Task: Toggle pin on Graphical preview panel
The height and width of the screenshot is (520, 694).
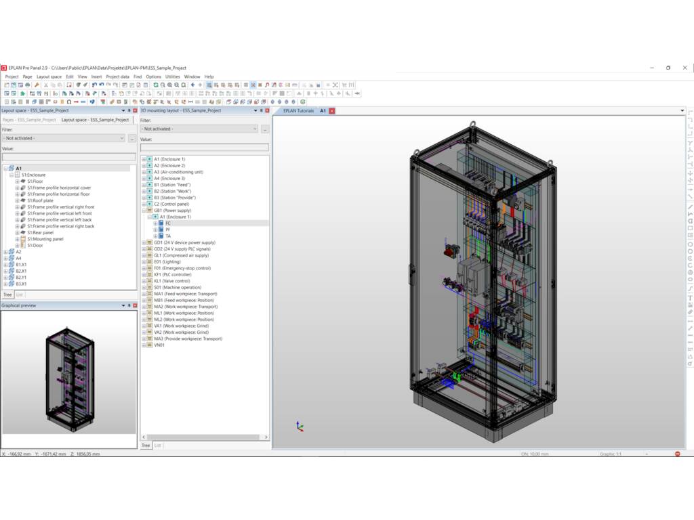Action: (129, 305)
